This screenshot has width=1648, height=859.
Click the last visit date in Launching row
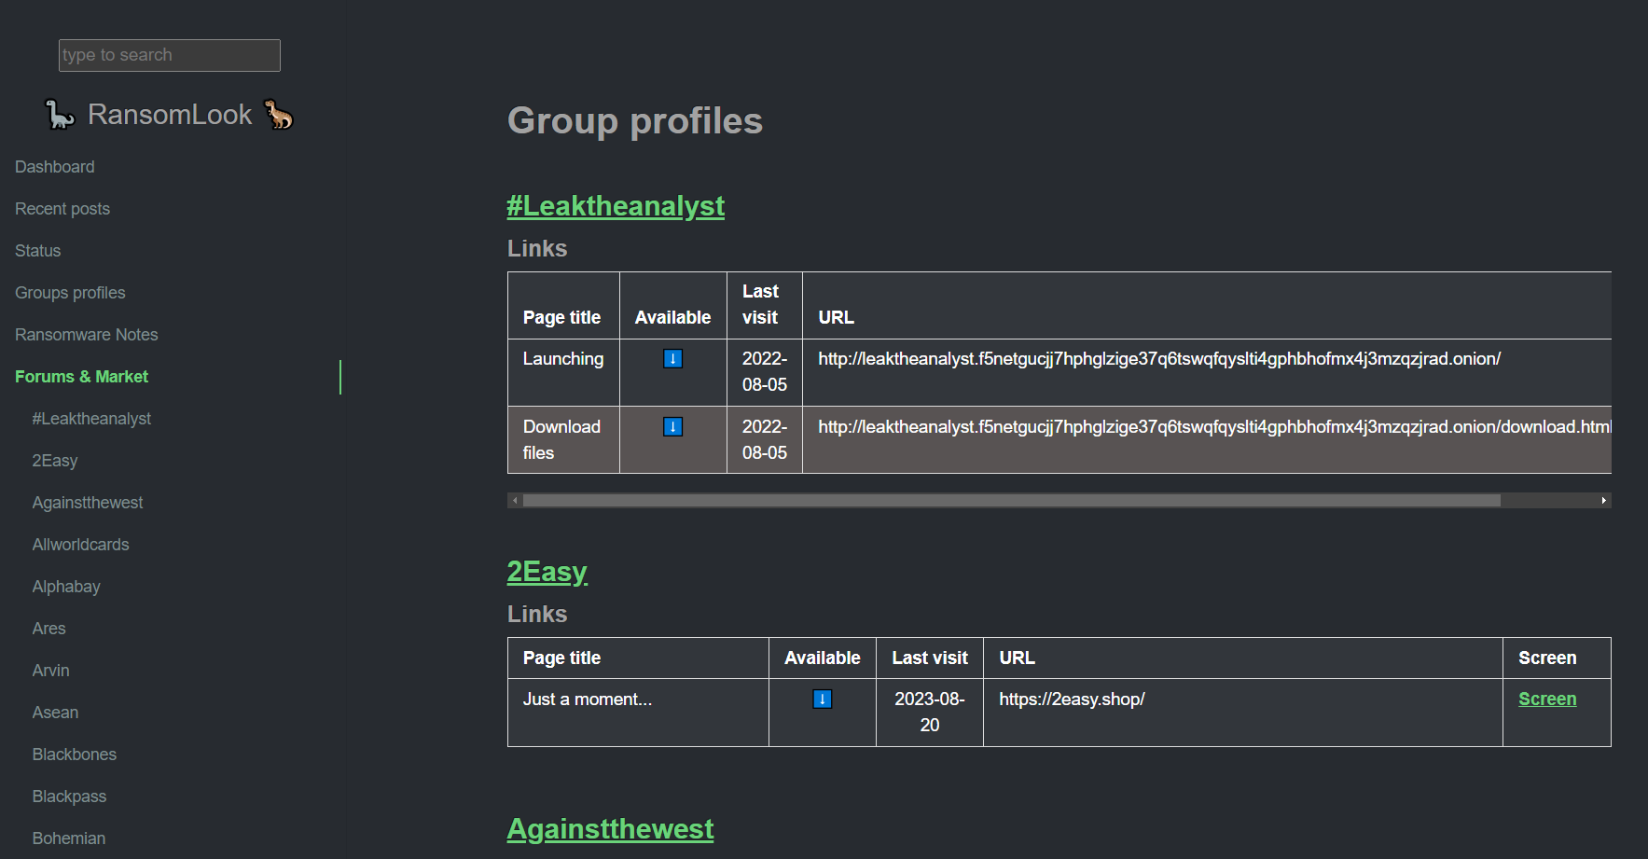(x=765, y=372)
